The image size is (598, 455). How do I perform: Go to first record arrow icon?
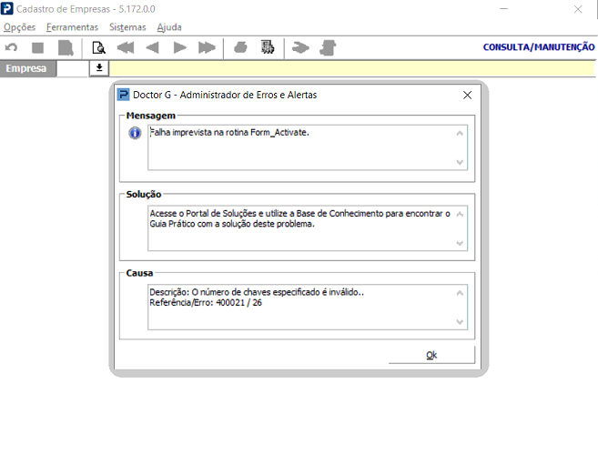[x=126, y=47]
